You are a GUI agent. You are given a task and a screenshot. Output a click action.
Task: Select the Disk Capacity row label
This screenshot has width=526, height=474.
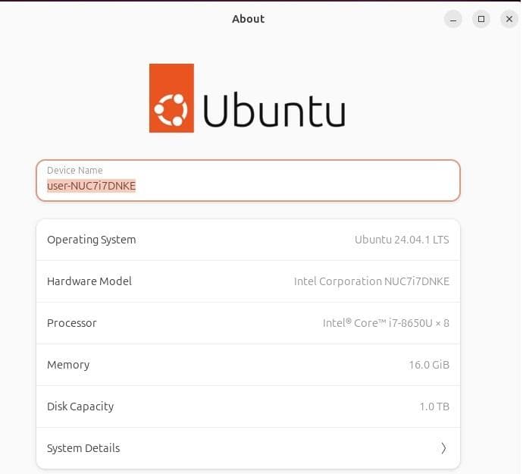point(80,407)
